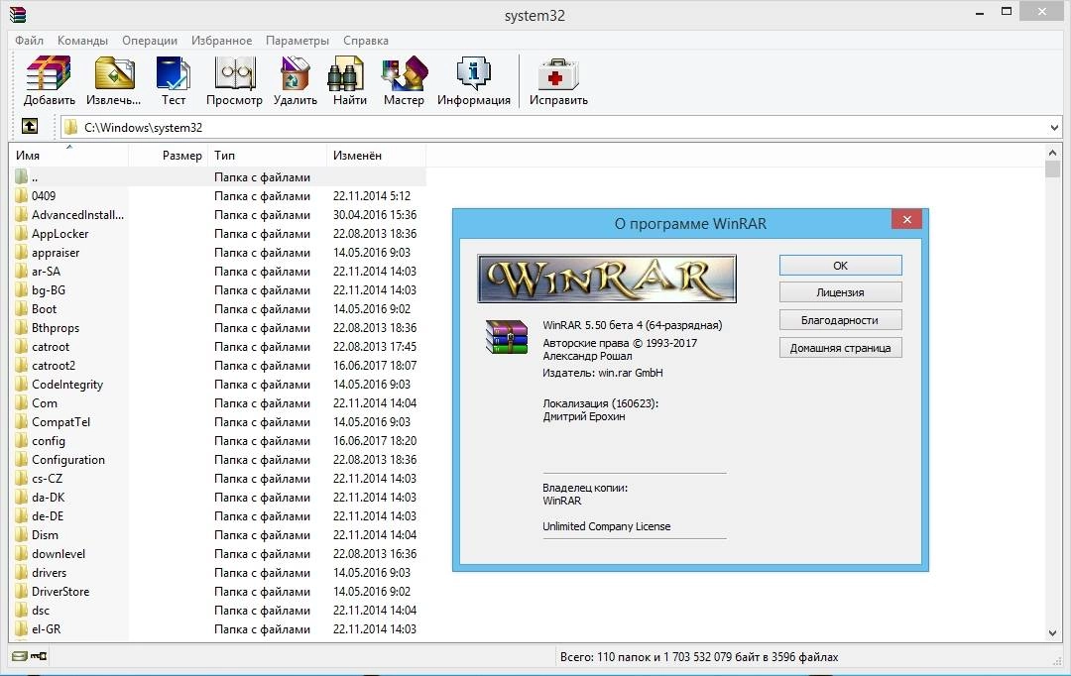The width and height of the screenshot is (1071, 676).
Task: Select the dsc folder
Action: [41, 611]
